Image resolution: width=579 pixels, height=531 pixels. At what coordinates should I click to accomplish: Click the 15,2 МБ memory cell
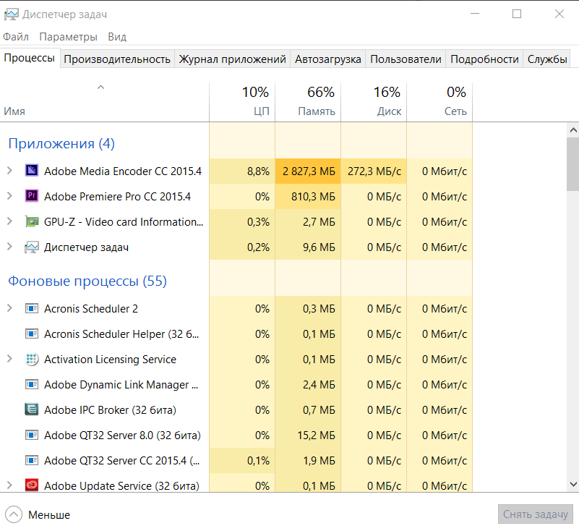(308, 436)
